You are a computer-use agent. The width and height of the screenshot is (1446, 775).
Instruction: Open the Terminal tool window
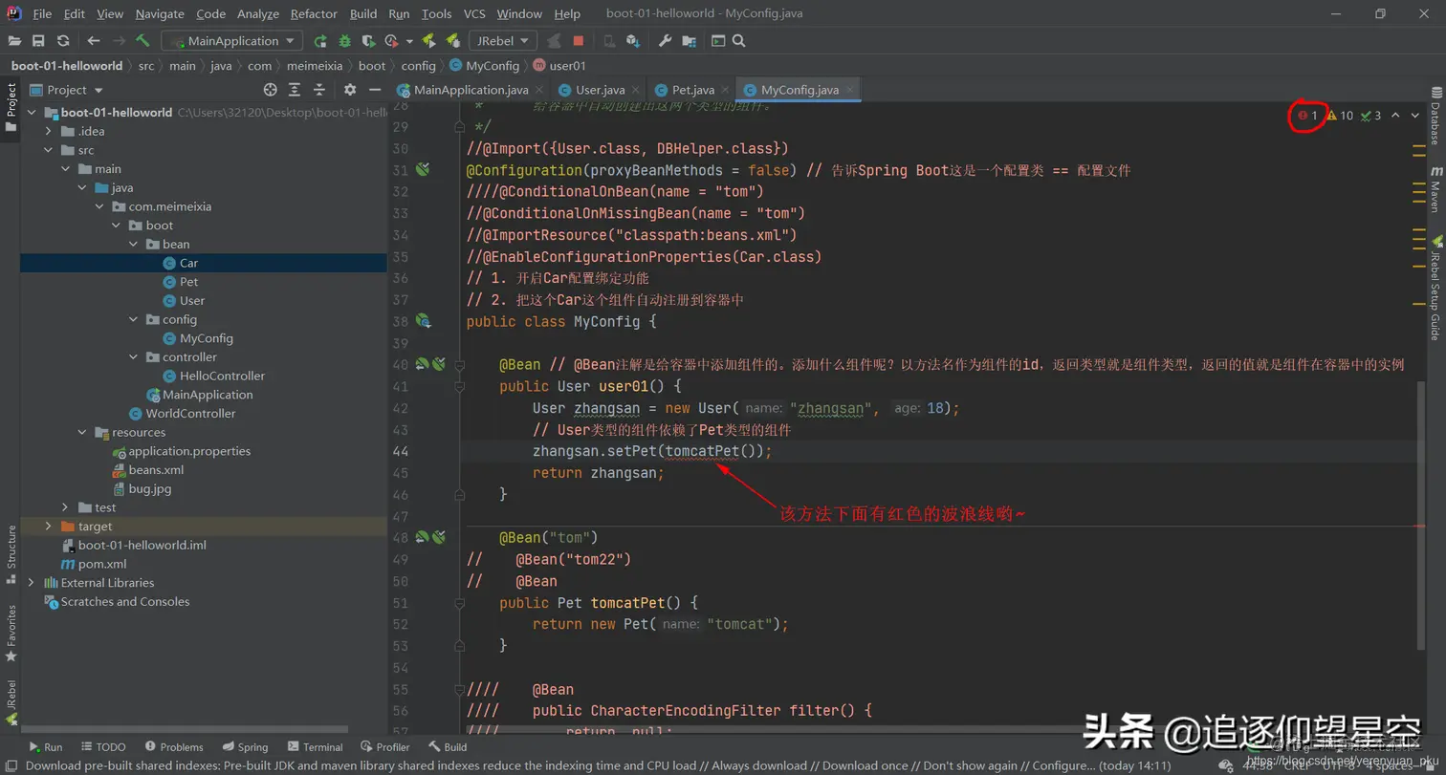[315, 747]
